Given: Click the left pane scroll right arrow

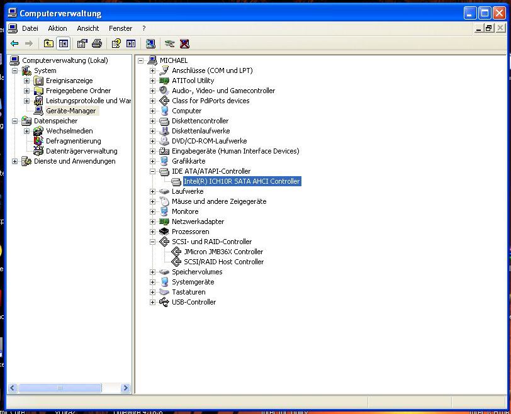Looking at the screenshot, I should [125, 388].
